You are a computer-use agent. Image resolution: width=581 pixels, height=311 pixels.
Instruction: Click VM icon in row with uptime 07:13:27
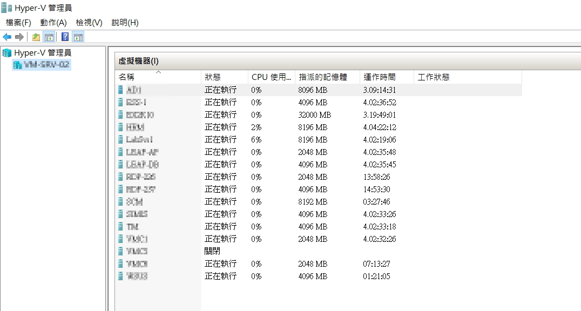[120, 263]
